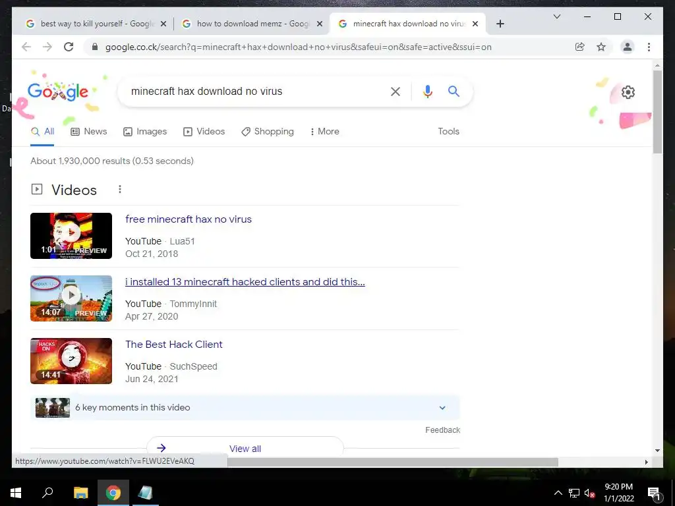Switch to the Images results tab

coord(145,132)
